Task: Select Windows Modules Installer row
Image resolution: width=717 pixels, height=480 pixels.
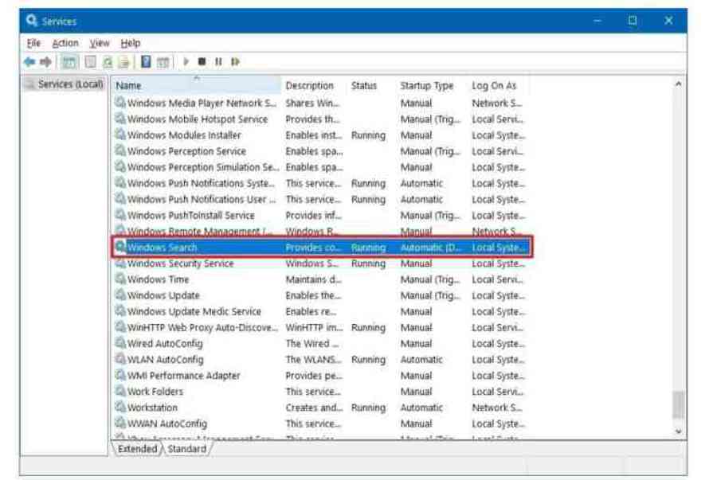Action: 322,135
